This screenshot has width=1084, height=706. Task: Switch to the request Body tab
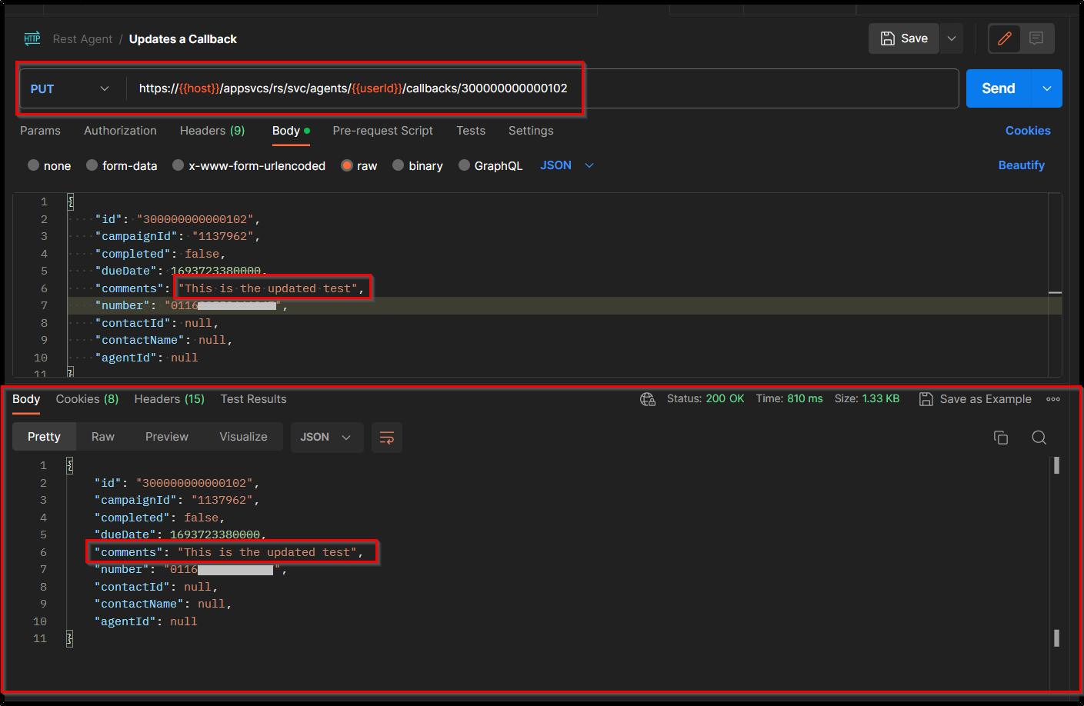point(291,131)
